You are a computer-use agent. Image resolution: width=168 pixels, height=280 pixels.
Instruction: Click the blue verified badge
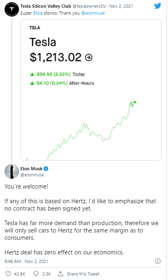46,169
